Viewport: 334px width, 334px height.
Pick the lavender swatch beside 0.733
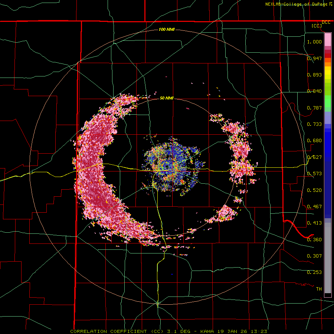click(x=328, y=118)
